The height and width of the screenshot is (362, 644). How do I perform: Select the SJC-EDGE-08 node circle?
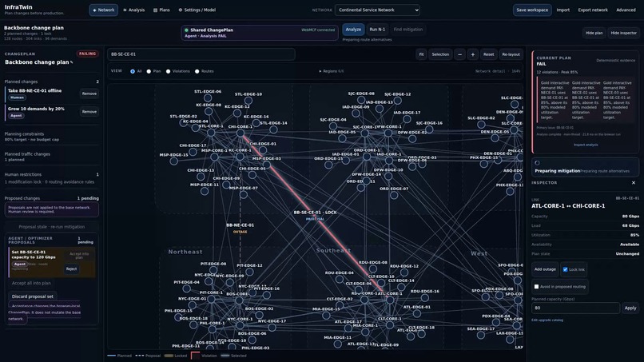click(361, 100)
